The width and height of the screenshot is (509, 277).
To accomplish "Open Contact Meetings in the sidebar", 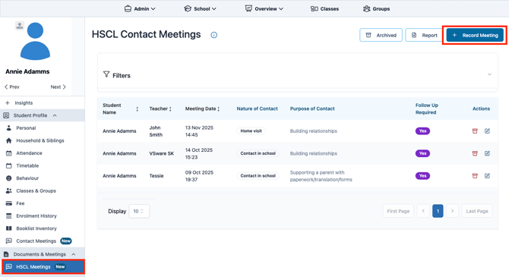I will pyautogui.click(x=36, y=241).
